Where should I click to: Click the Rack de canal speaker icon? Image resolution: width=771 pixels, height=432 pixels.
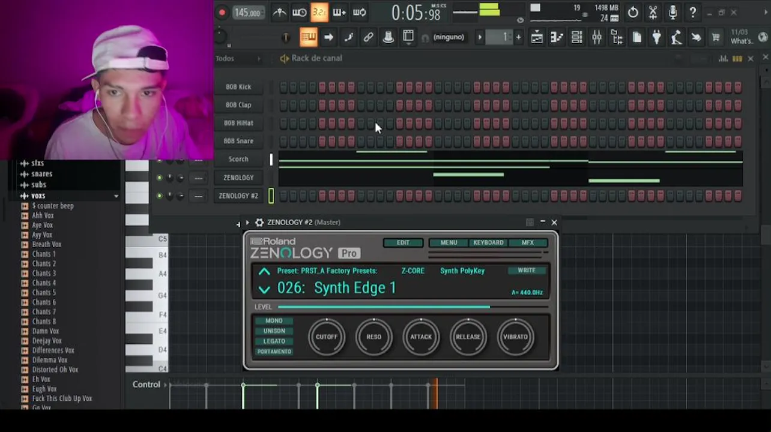[x=284, y=58]
